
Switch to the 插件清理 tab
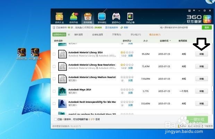tap(78, 35)
